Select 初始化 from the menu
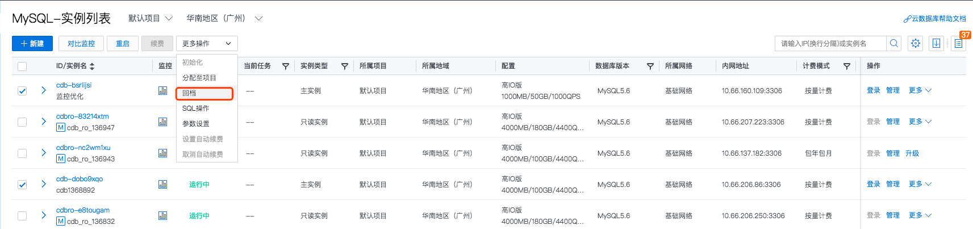Screen dimensions: 973x229 tap(207, 63)
